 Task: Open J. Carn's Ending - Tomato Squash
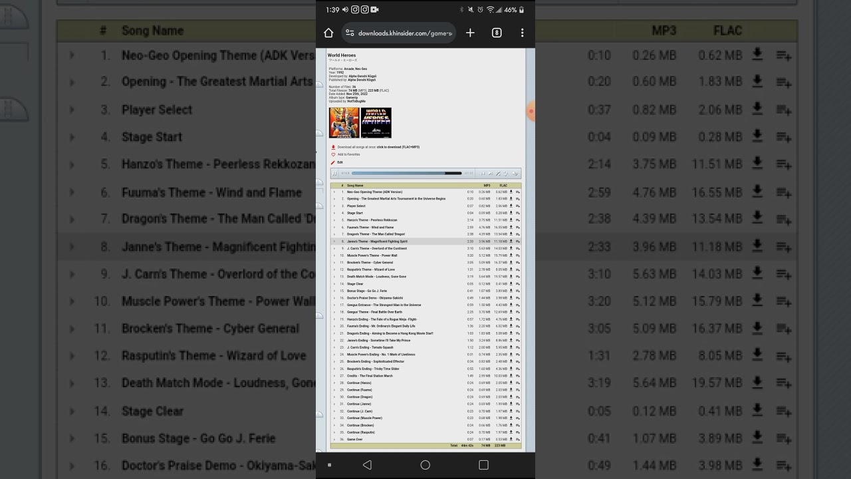point(370,347)
